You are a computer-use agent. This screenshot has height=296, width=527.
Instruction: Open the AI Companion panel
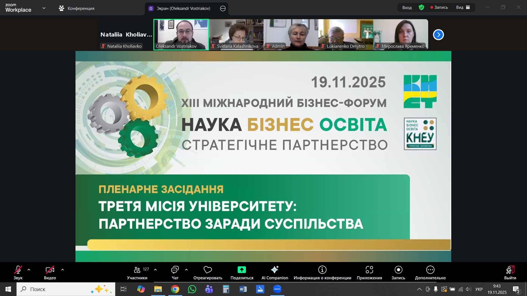(274, 272)
